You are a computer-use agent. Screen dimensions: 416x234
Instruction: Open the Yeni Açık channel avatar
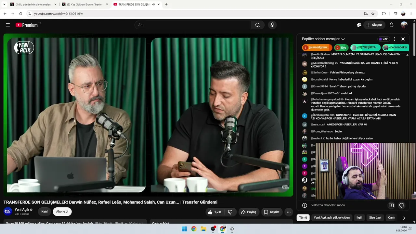click(8, 212)
